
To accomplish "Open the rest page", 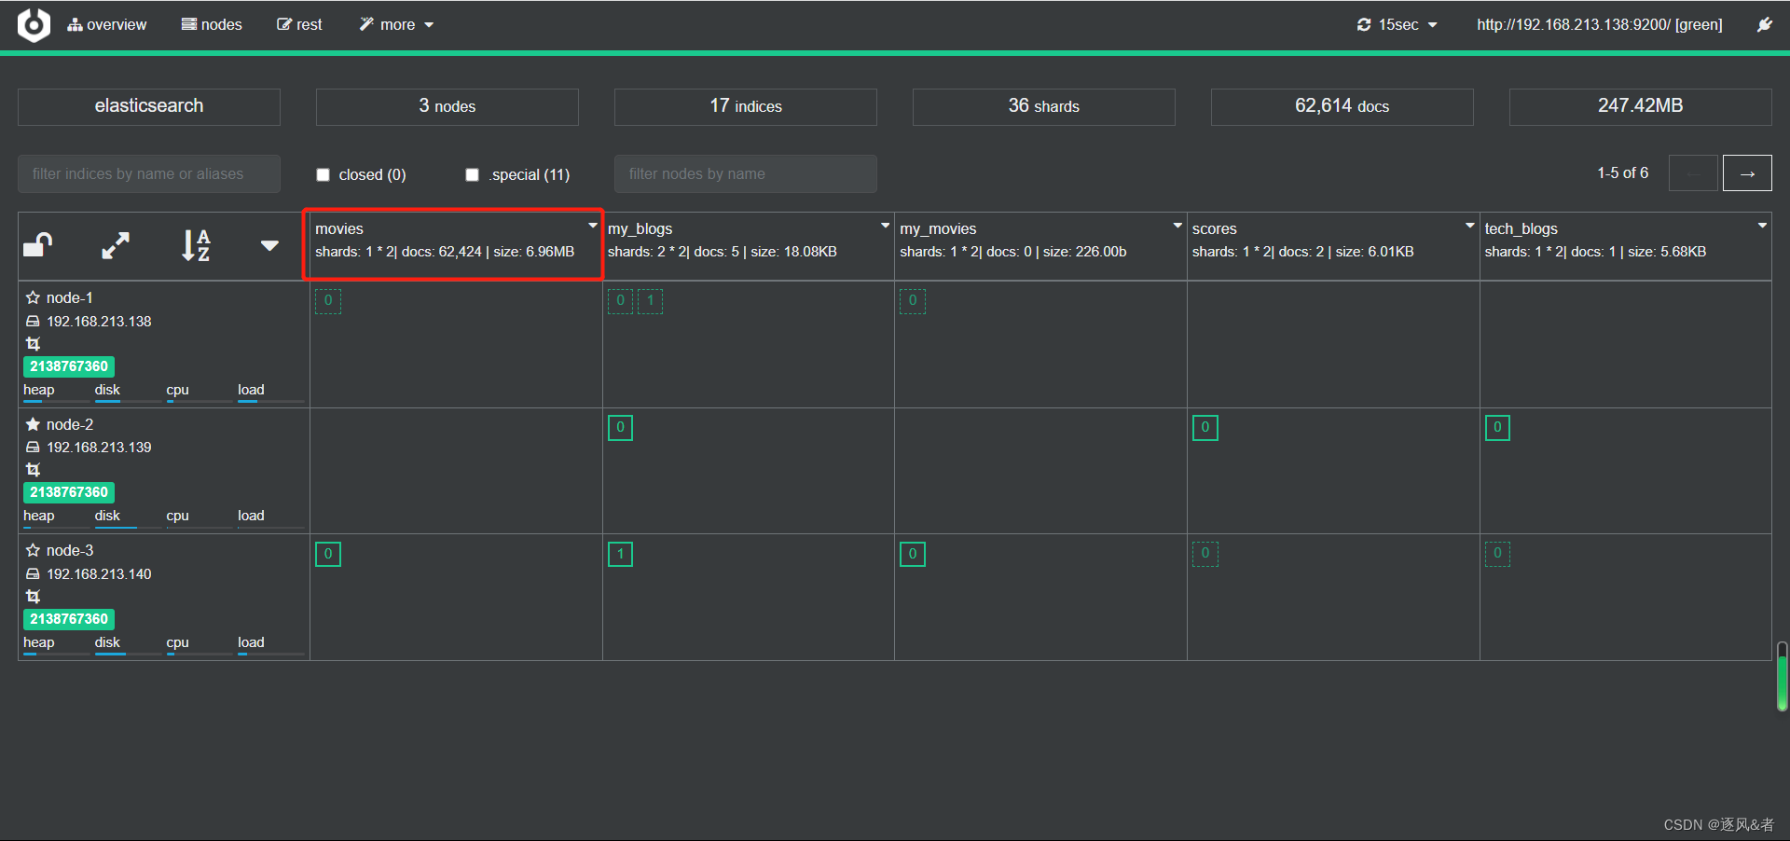I will pyautogui.click(x=299, y=25).
